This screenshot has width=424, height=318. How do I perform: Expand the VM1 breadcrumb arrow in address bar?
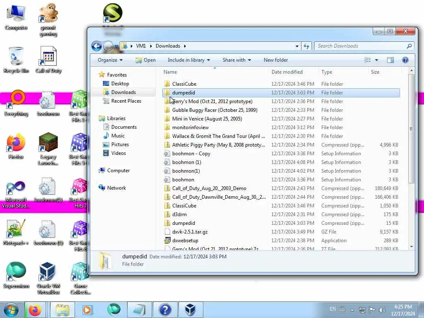(x=151, y=46)
